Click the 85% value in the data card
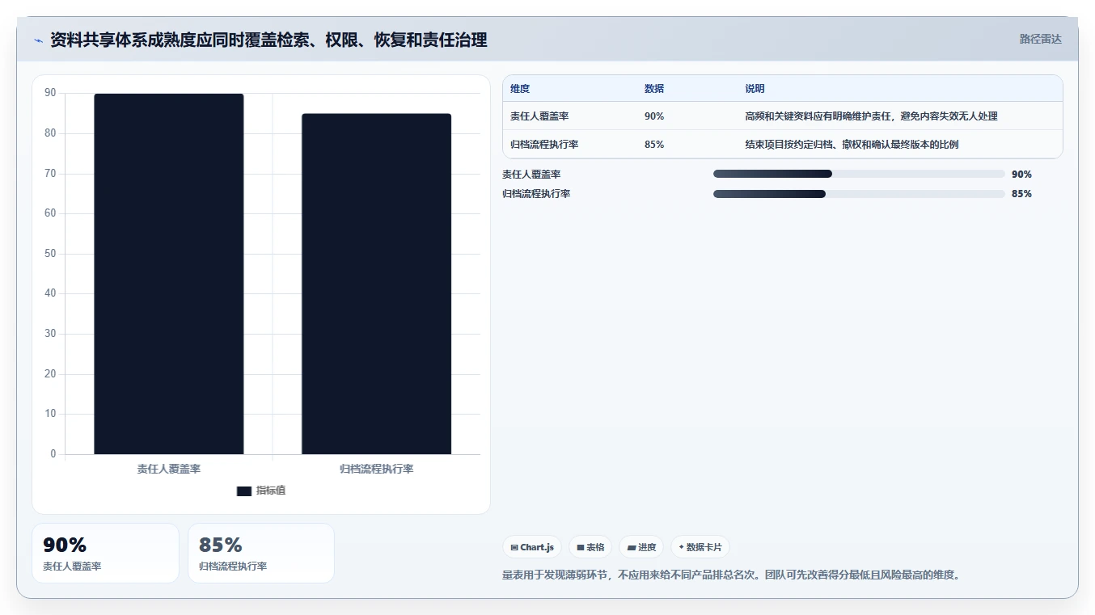Image resolution: width=1095 pixels, height=615 pixels. pos(221,545)
